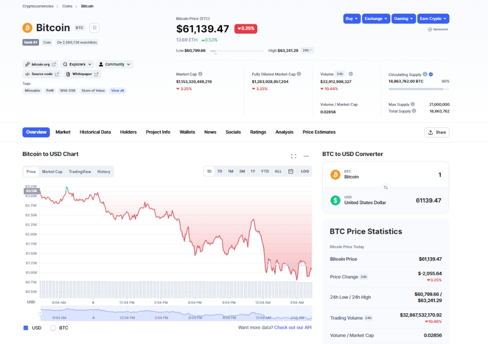488x344 pixels.
Task: Click the Max Supply info icon
Action: pos(413,104)
